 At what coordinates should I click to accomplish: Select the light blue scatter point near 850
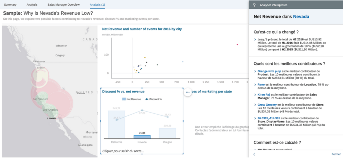tap(183, 61)
